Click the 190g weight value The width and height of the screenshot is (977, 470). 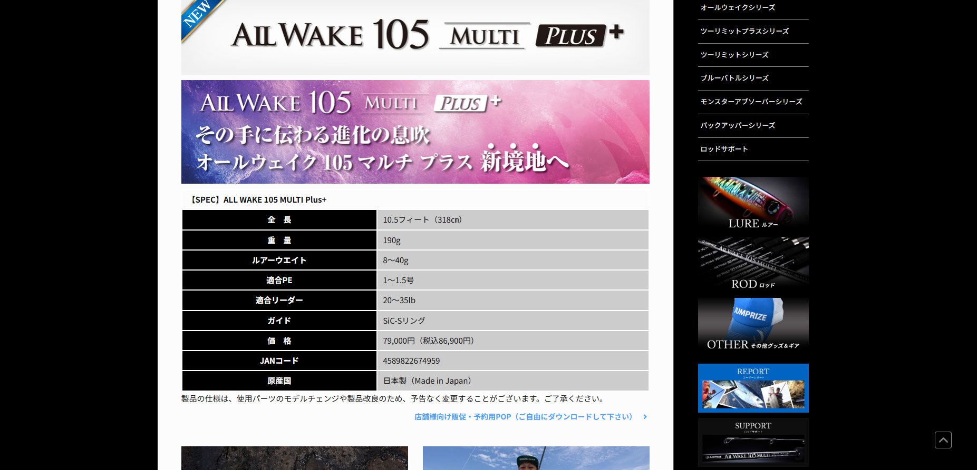pos(392,241)
